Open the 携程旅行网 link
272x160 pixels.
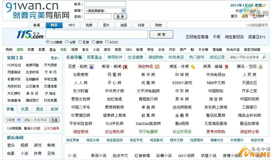pos(148,99)
